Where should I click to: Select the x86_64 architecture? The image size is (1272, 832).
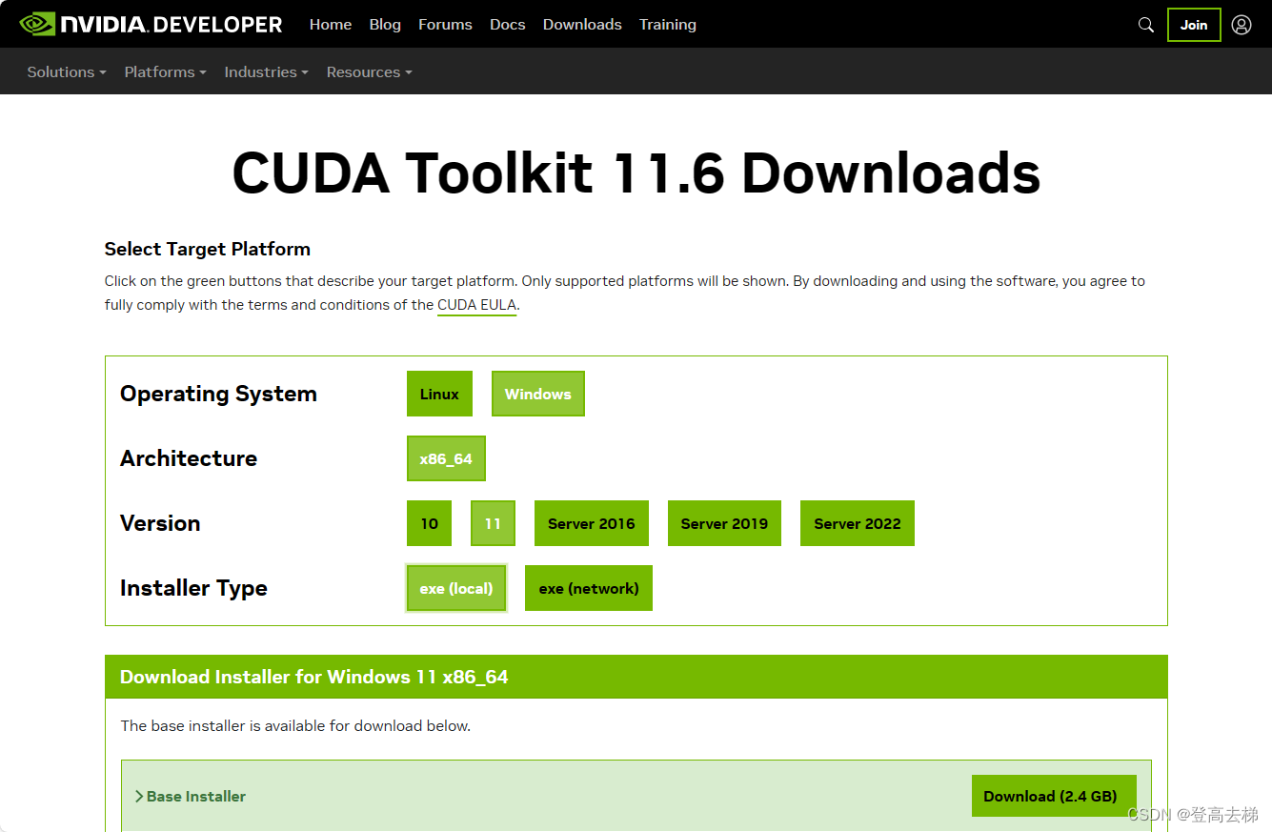(446, 458)
